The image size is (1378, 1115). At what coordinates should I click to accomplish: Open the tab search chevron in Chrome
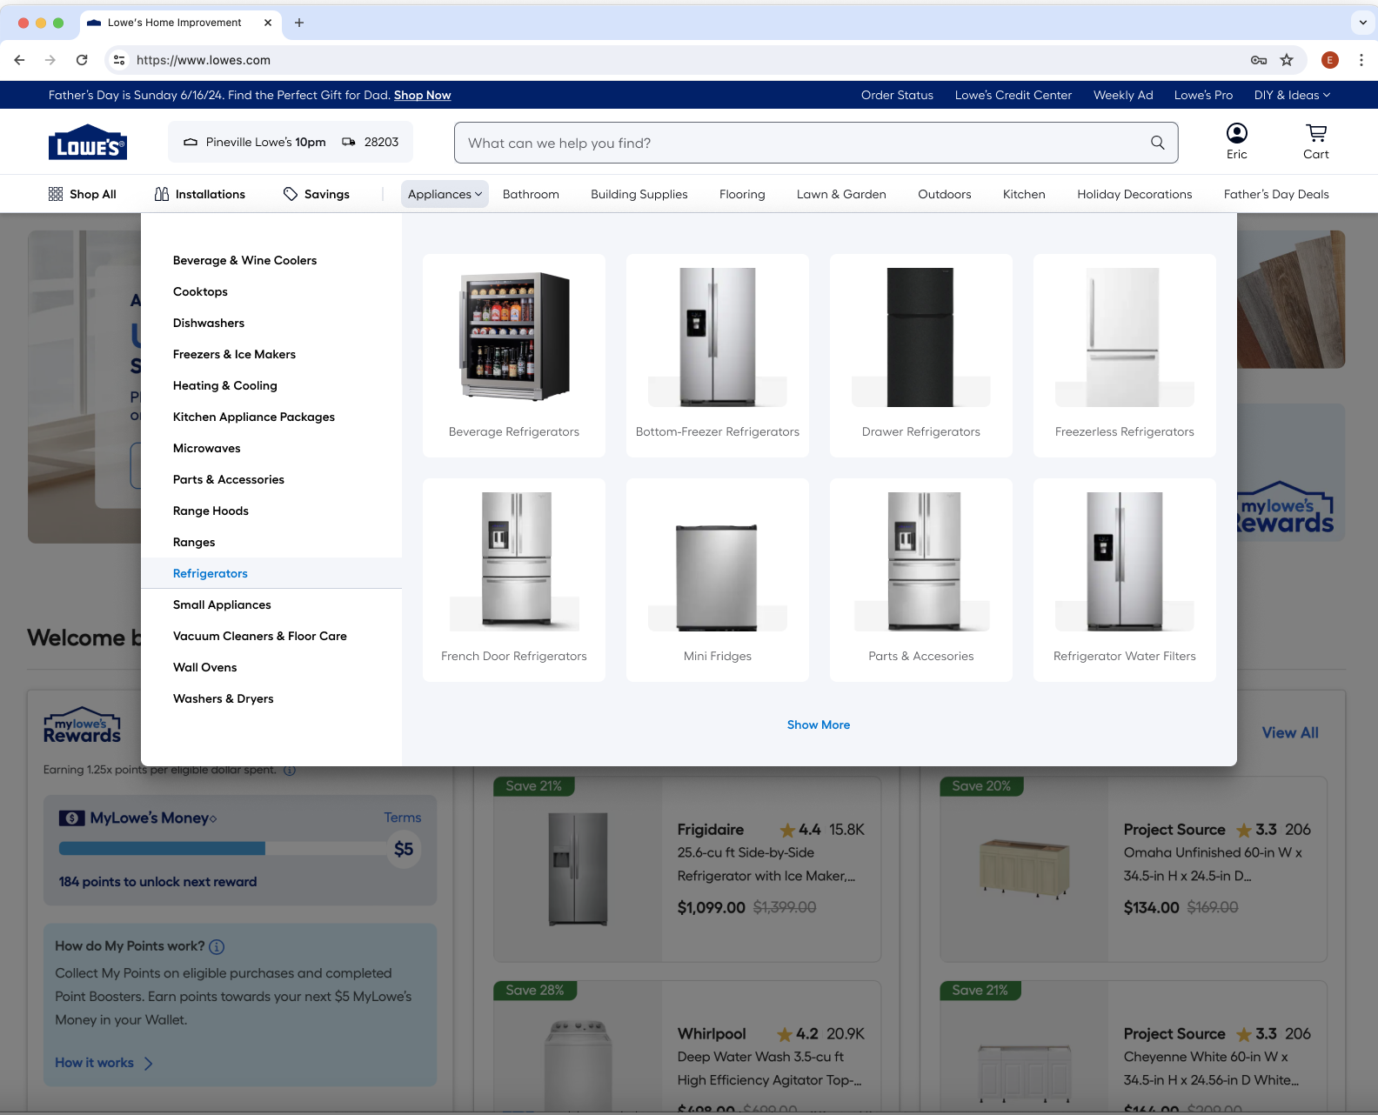click(x=1362, y=23)
